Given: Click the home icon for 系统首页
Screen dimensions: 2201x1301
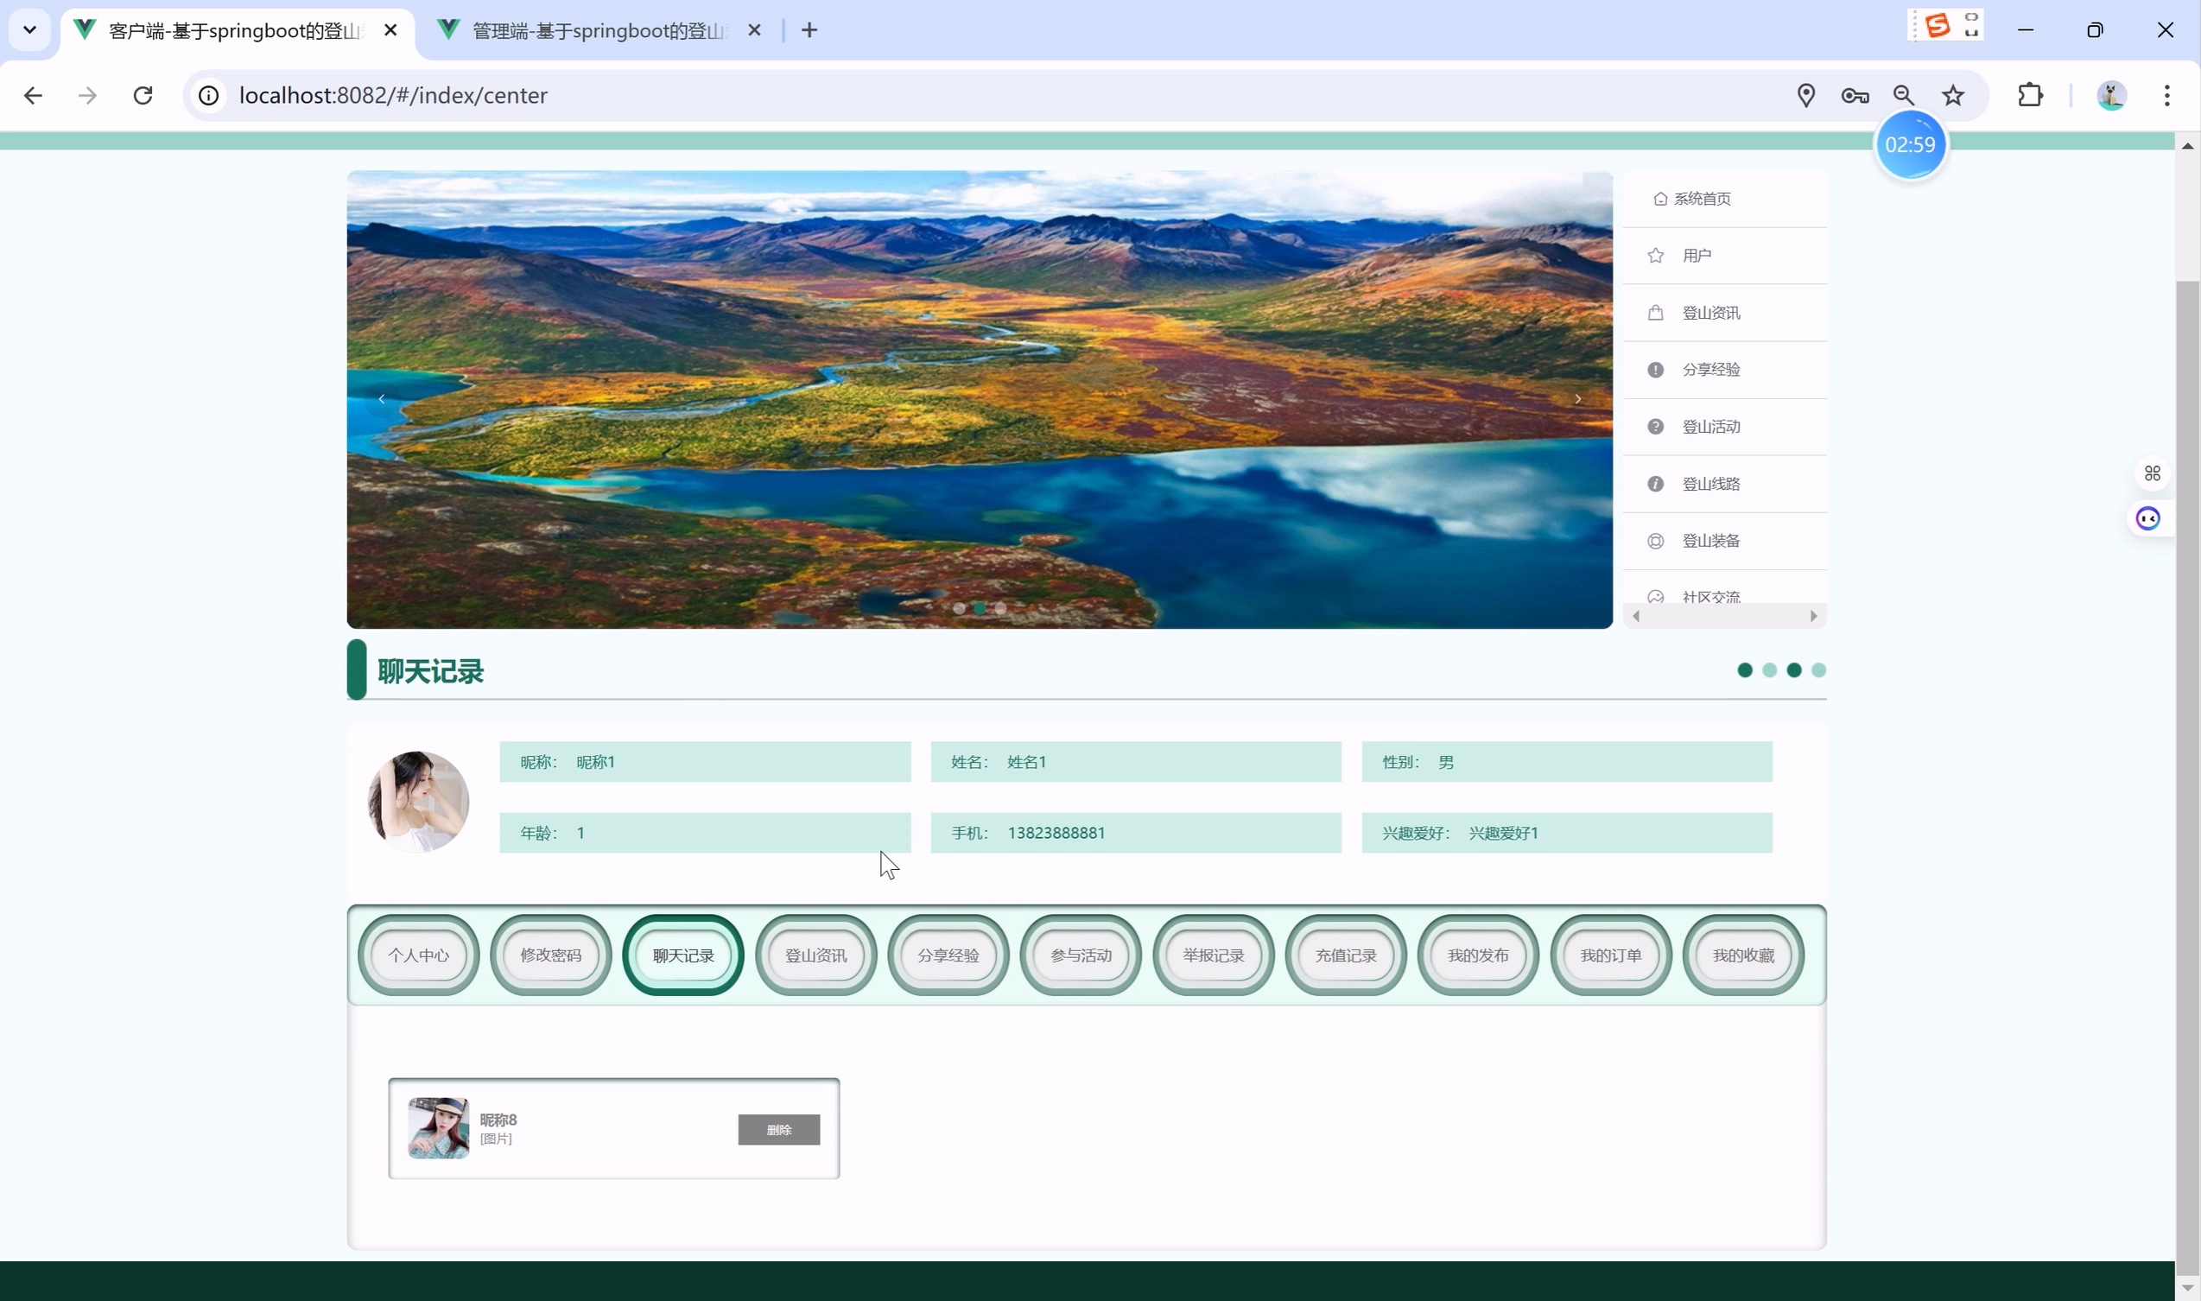Looking at the screenshot, I should pyautogui.click(x=1659, y=199).
